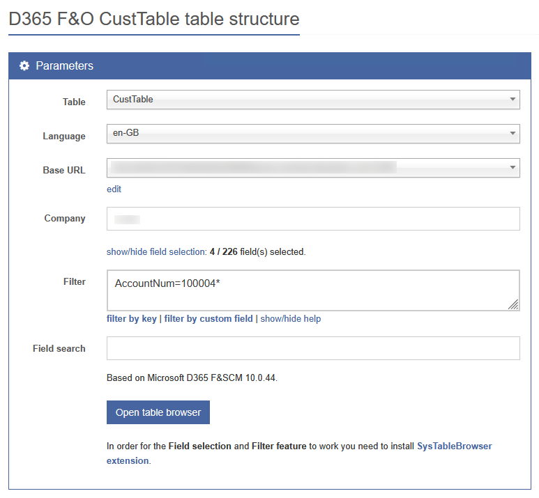Click the Field search label

pos(59,348)
